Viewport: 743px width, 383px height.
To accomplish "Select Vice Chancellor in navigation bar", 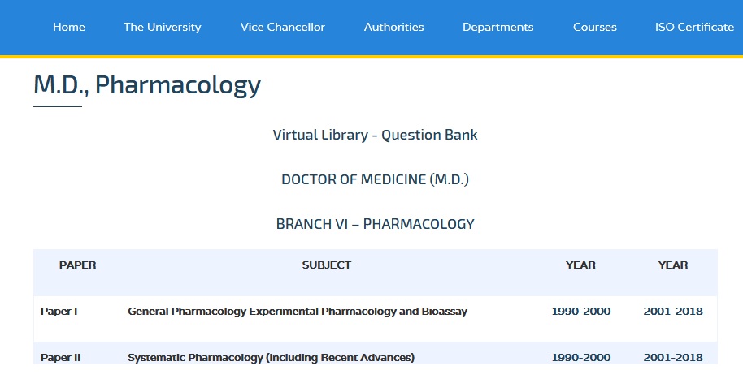I will 282,27.
